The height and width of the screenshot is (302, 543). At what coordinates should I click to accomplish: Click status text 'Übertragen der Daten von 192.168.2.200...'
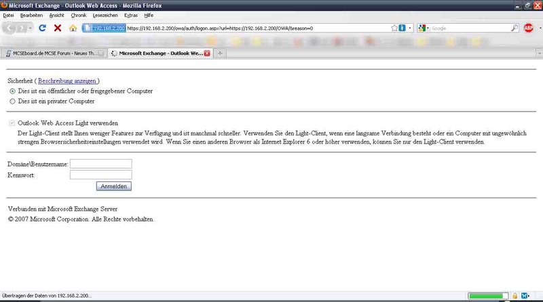click(x=47, y=296)
